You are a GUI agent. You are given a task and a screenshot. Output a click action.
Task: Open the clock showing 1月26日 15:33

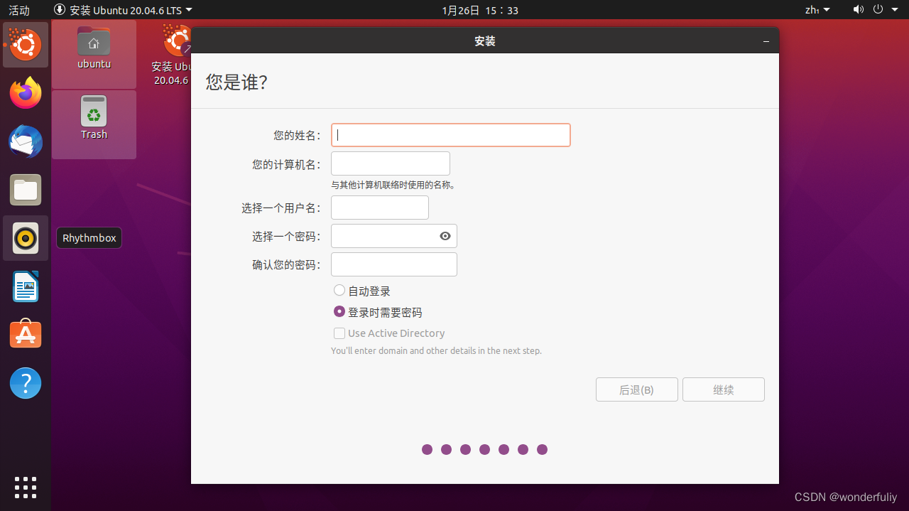(x=480, y=10)
